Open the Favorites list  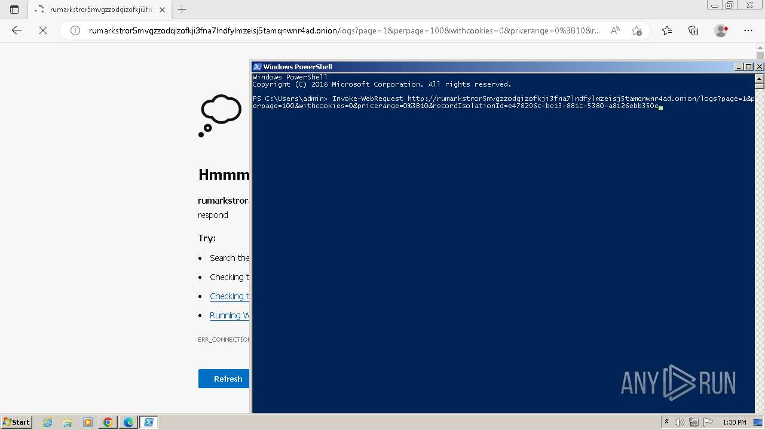pyautogui.click(x=667, y=30)
